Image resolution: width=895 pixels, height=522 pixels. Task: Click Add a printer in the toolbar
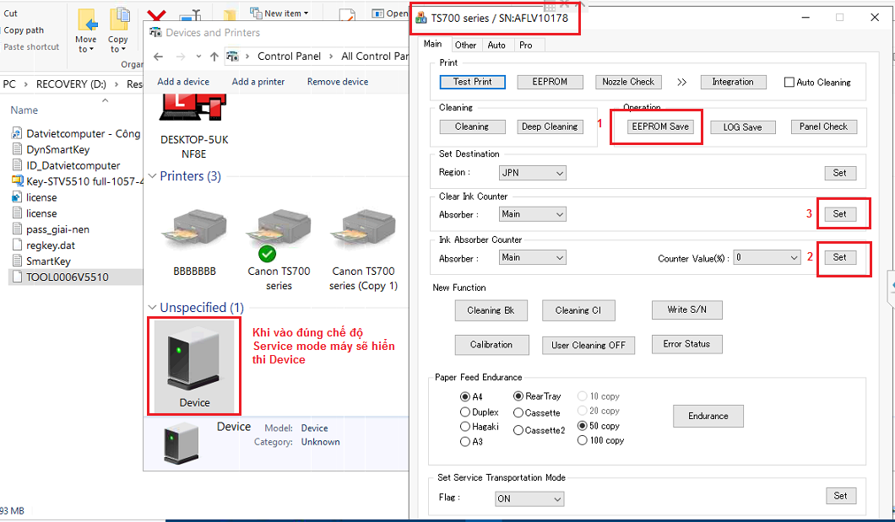click(258, 82)
